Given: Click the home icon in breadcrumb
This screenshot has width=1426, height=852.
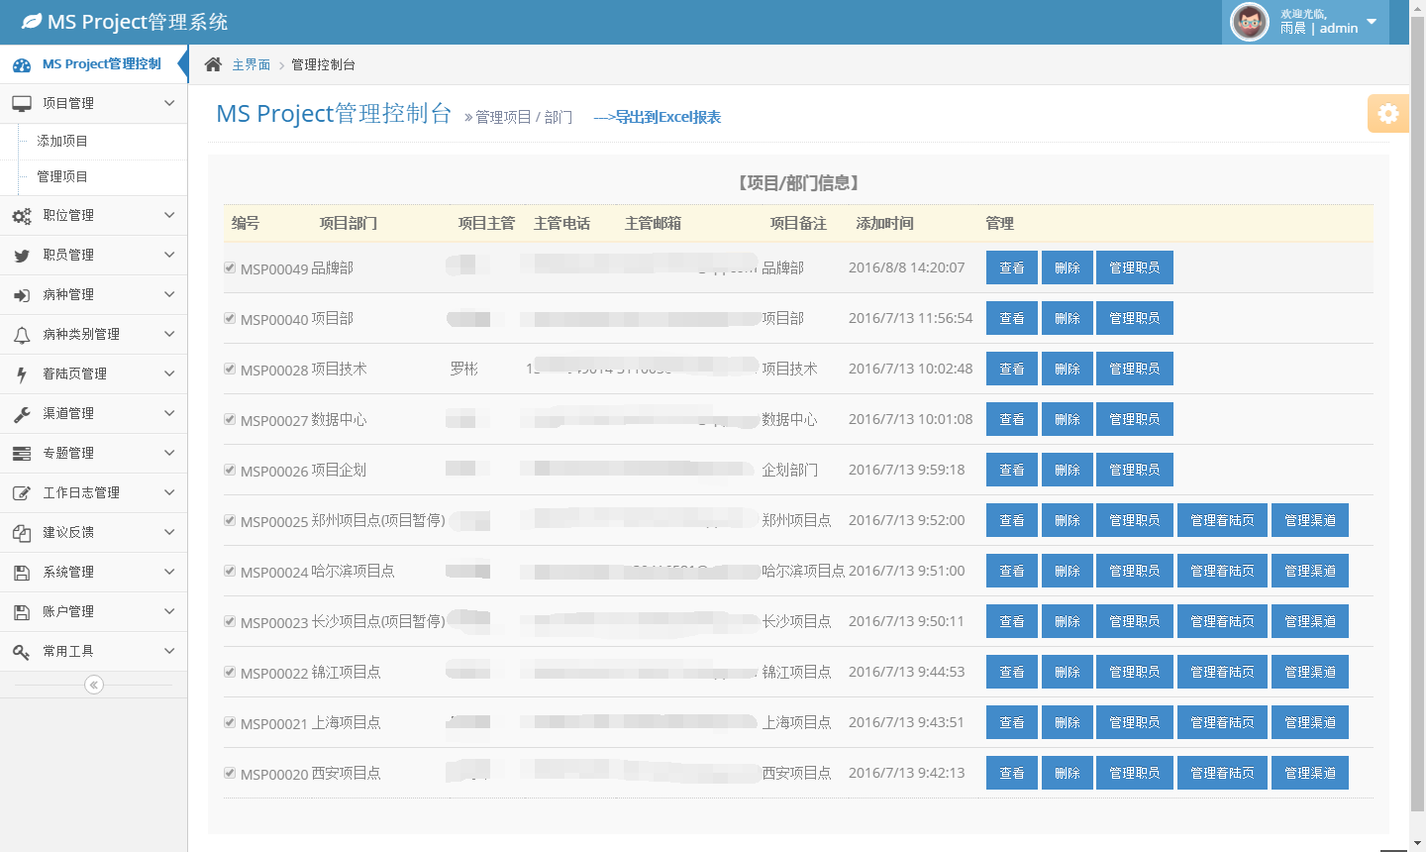Looking at the screenshot, I should [213, 64].
